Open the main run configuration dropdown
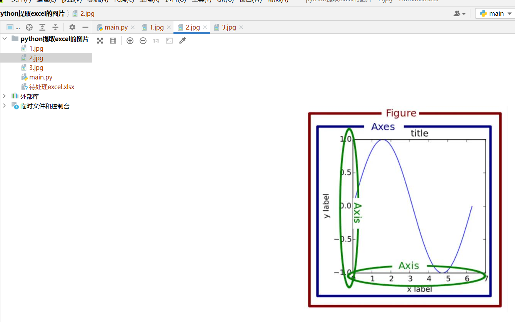 (496, 13)
